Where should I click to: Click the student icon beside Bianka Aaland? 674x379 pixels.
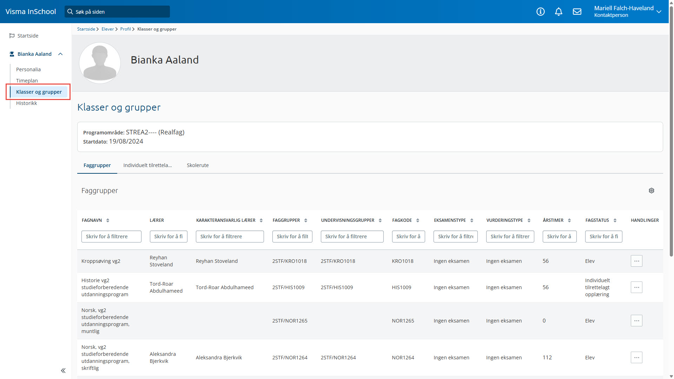point(12,54)
